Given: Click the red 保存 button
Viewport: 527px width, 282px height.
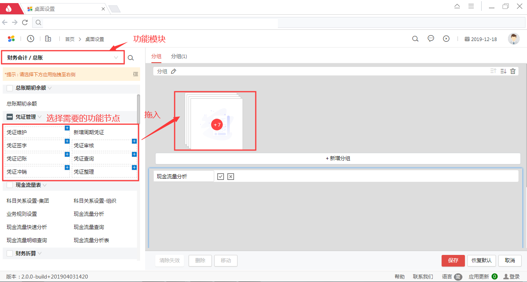Looking at the screenshot, I should tap(453, 260).
